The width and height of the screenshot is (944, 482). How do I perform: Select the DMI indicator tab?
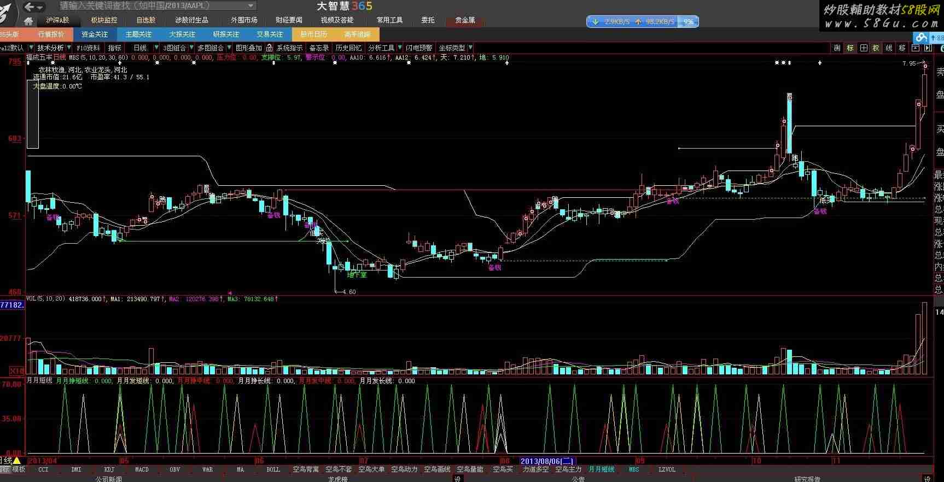click(77, 469)
